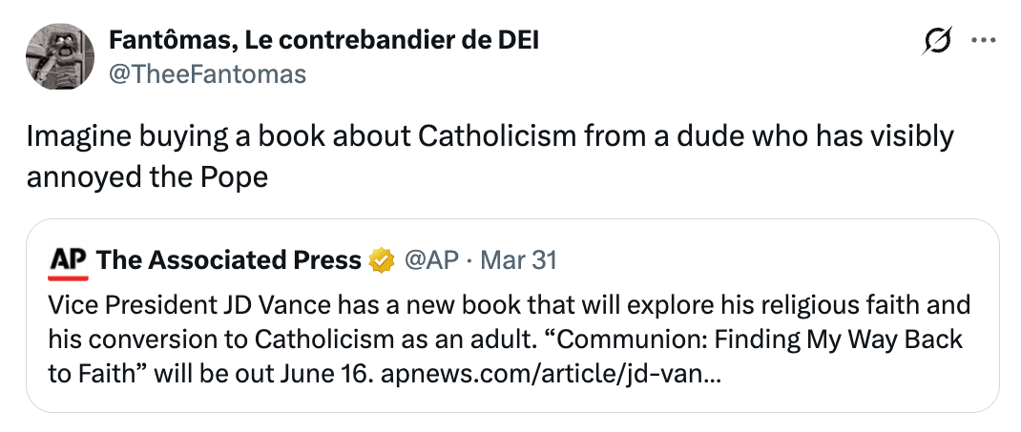Click the @TheeFantomas handle
Image resolution: width=1021 pixels, height=432 pixels.
[208, 74]
